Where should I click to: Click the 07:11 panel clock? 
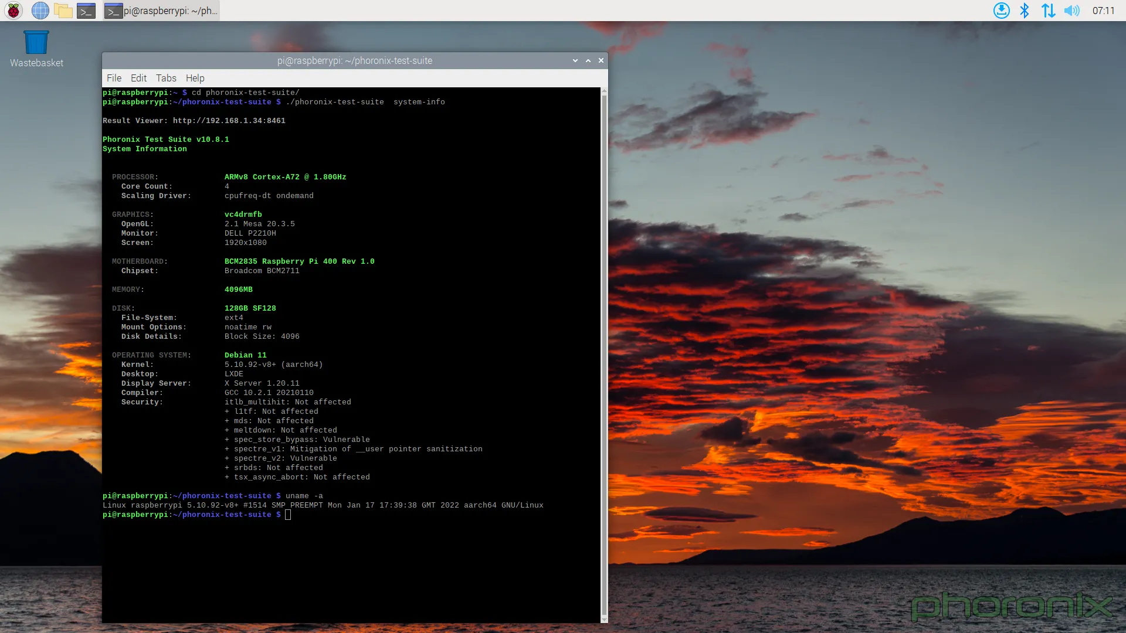click(1103, 11)
